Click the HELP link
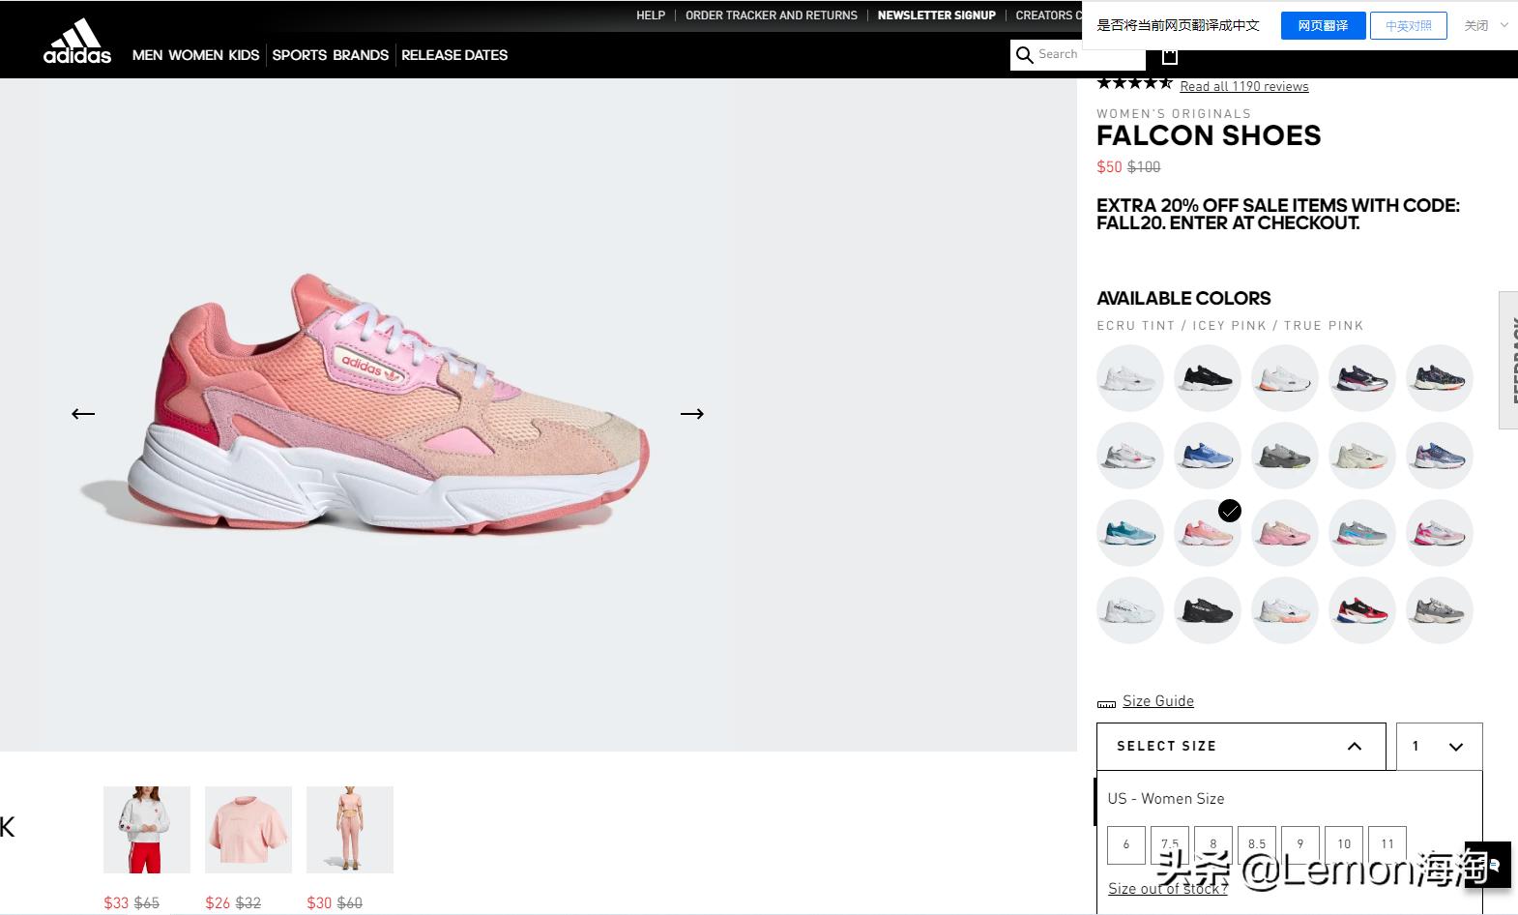This screenshot has width=1518, height=915. coord(651,15)
